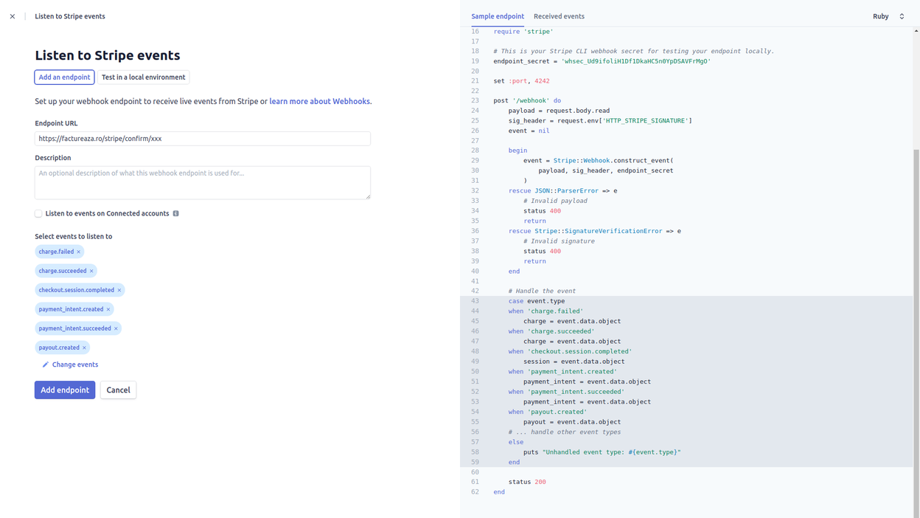Open learn more about Webhooks link
This screenshot has height=518, width=920.
click(319, 101)
